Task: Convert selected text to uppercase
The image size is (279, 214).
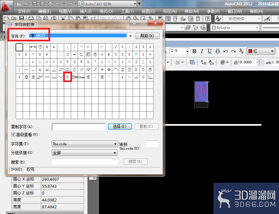Action: (204, 62)
